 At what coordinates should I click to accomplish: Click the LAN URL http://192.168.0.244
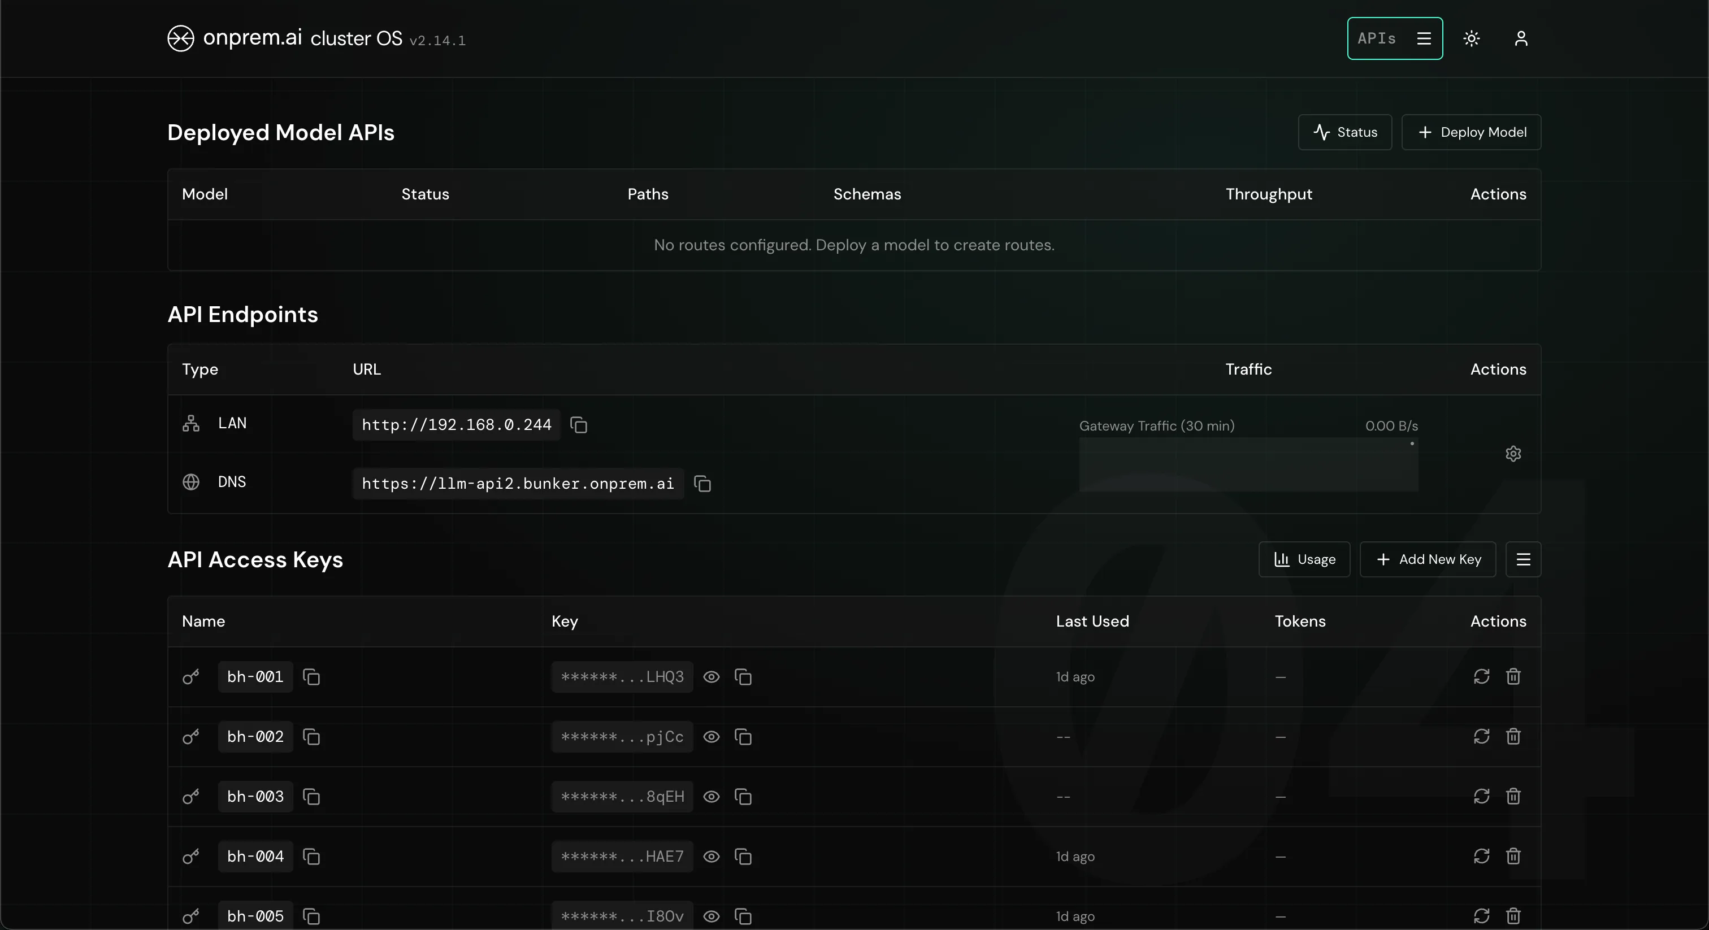457,424
